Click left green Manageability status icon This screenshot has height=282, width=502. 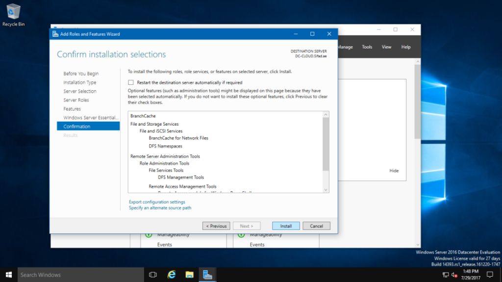149,235
